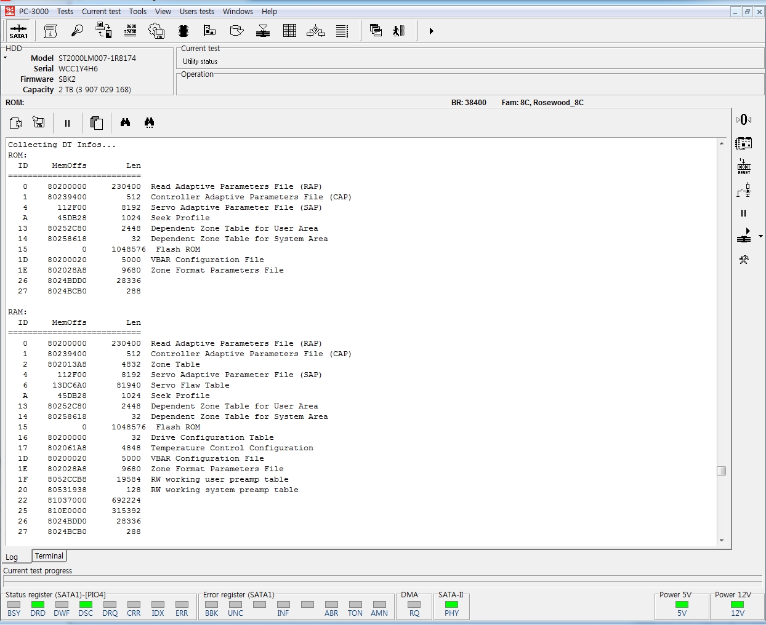
Task: Toggle the pause button in right sidebar
Action: [x=743, y=213]
